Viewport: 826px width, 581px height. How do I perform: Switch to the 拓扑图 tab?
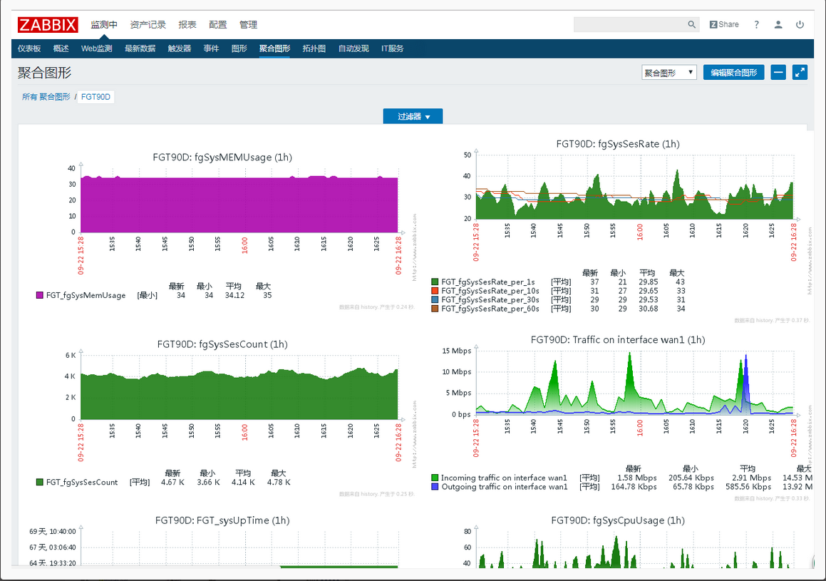click(x=314, y=48)
